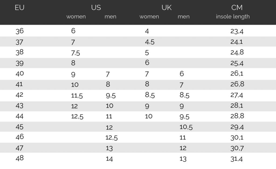Click the US column header
The height and width of the screenshot is (169, 276).
96,8
